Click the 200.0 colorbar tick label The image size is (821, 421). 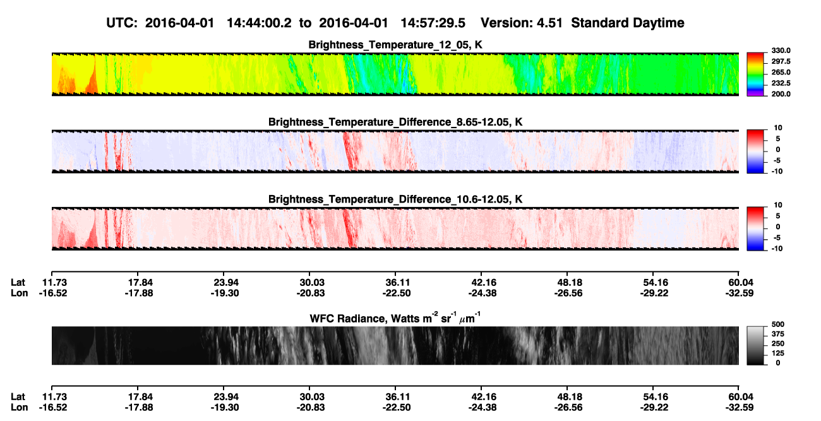[x=781, y=94]
